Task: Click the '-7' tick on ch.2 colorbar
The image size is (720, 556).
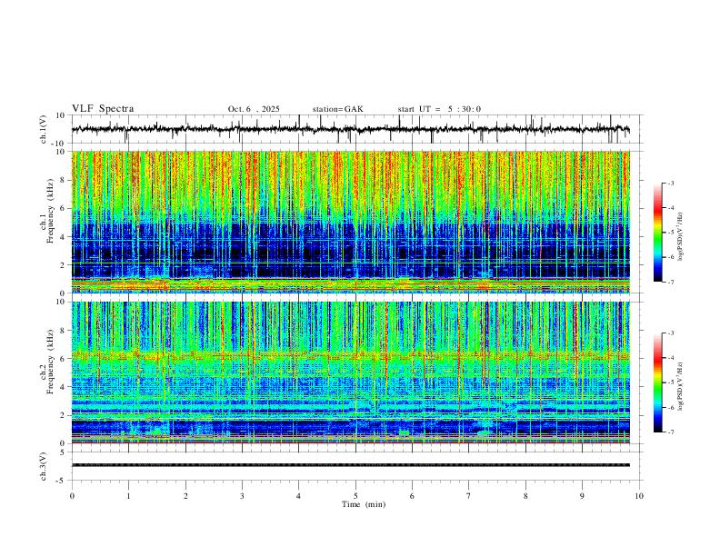Action: [x=671, y=432]
